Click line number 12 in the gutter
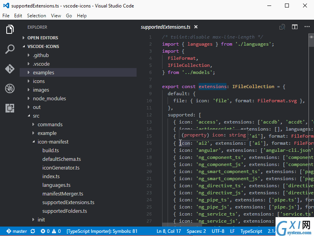The image size is (314, 236). pyautogui.click(x=149, y=115)
